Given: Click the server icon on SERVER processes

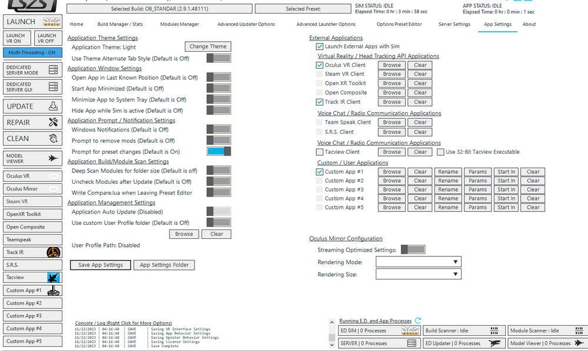Looking at the screenshot, I should tap(412, 343).
